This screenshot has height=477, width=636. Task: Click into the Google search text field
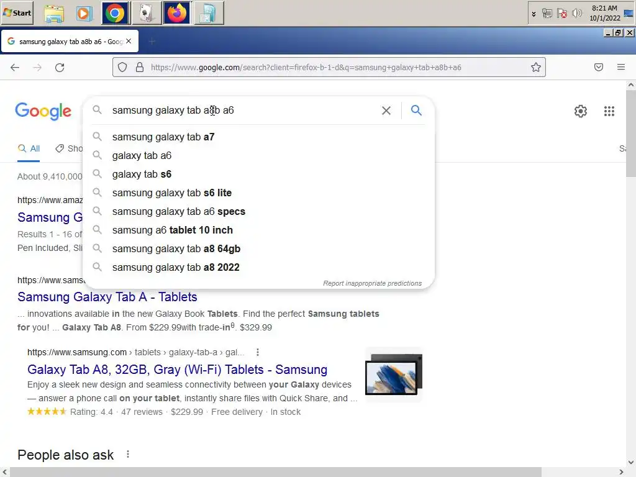click(243, 111)
